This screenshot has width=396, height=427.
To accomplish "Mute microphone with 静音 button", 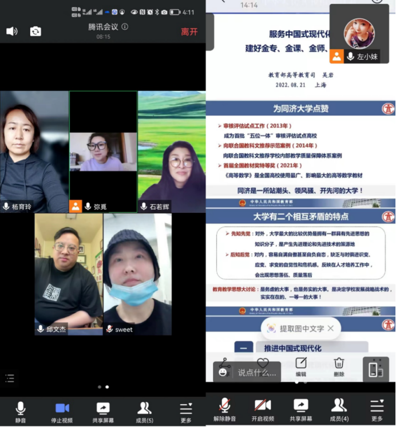I will click(21, 412).
